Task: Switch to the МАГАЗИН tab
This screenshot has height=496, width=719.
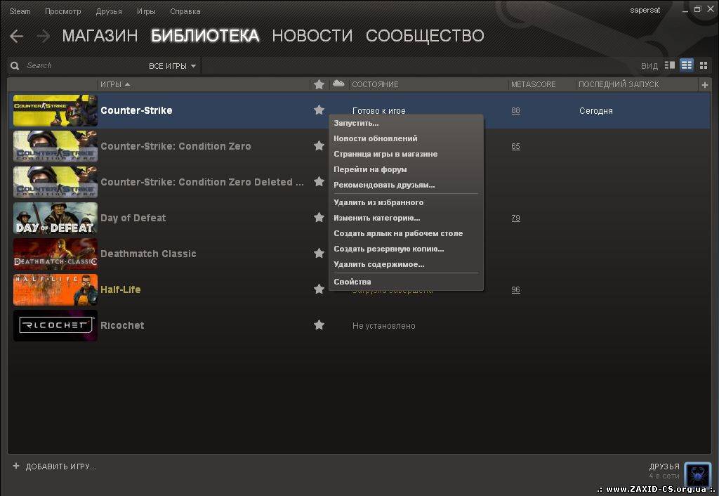Action: click(100, 36)
